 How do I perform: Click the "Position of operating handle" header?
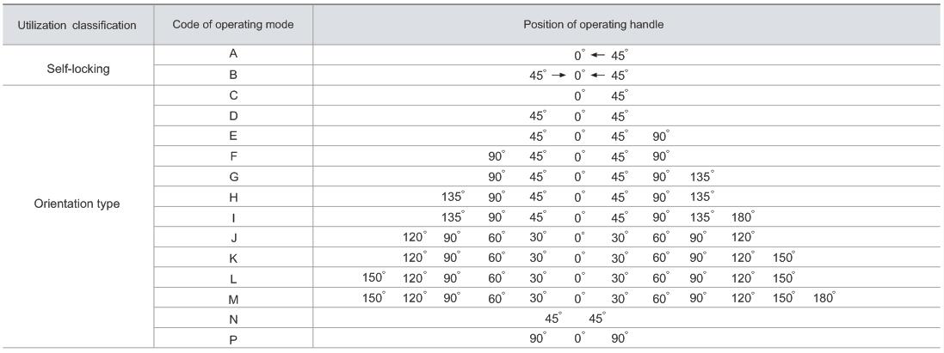point(594,25)
